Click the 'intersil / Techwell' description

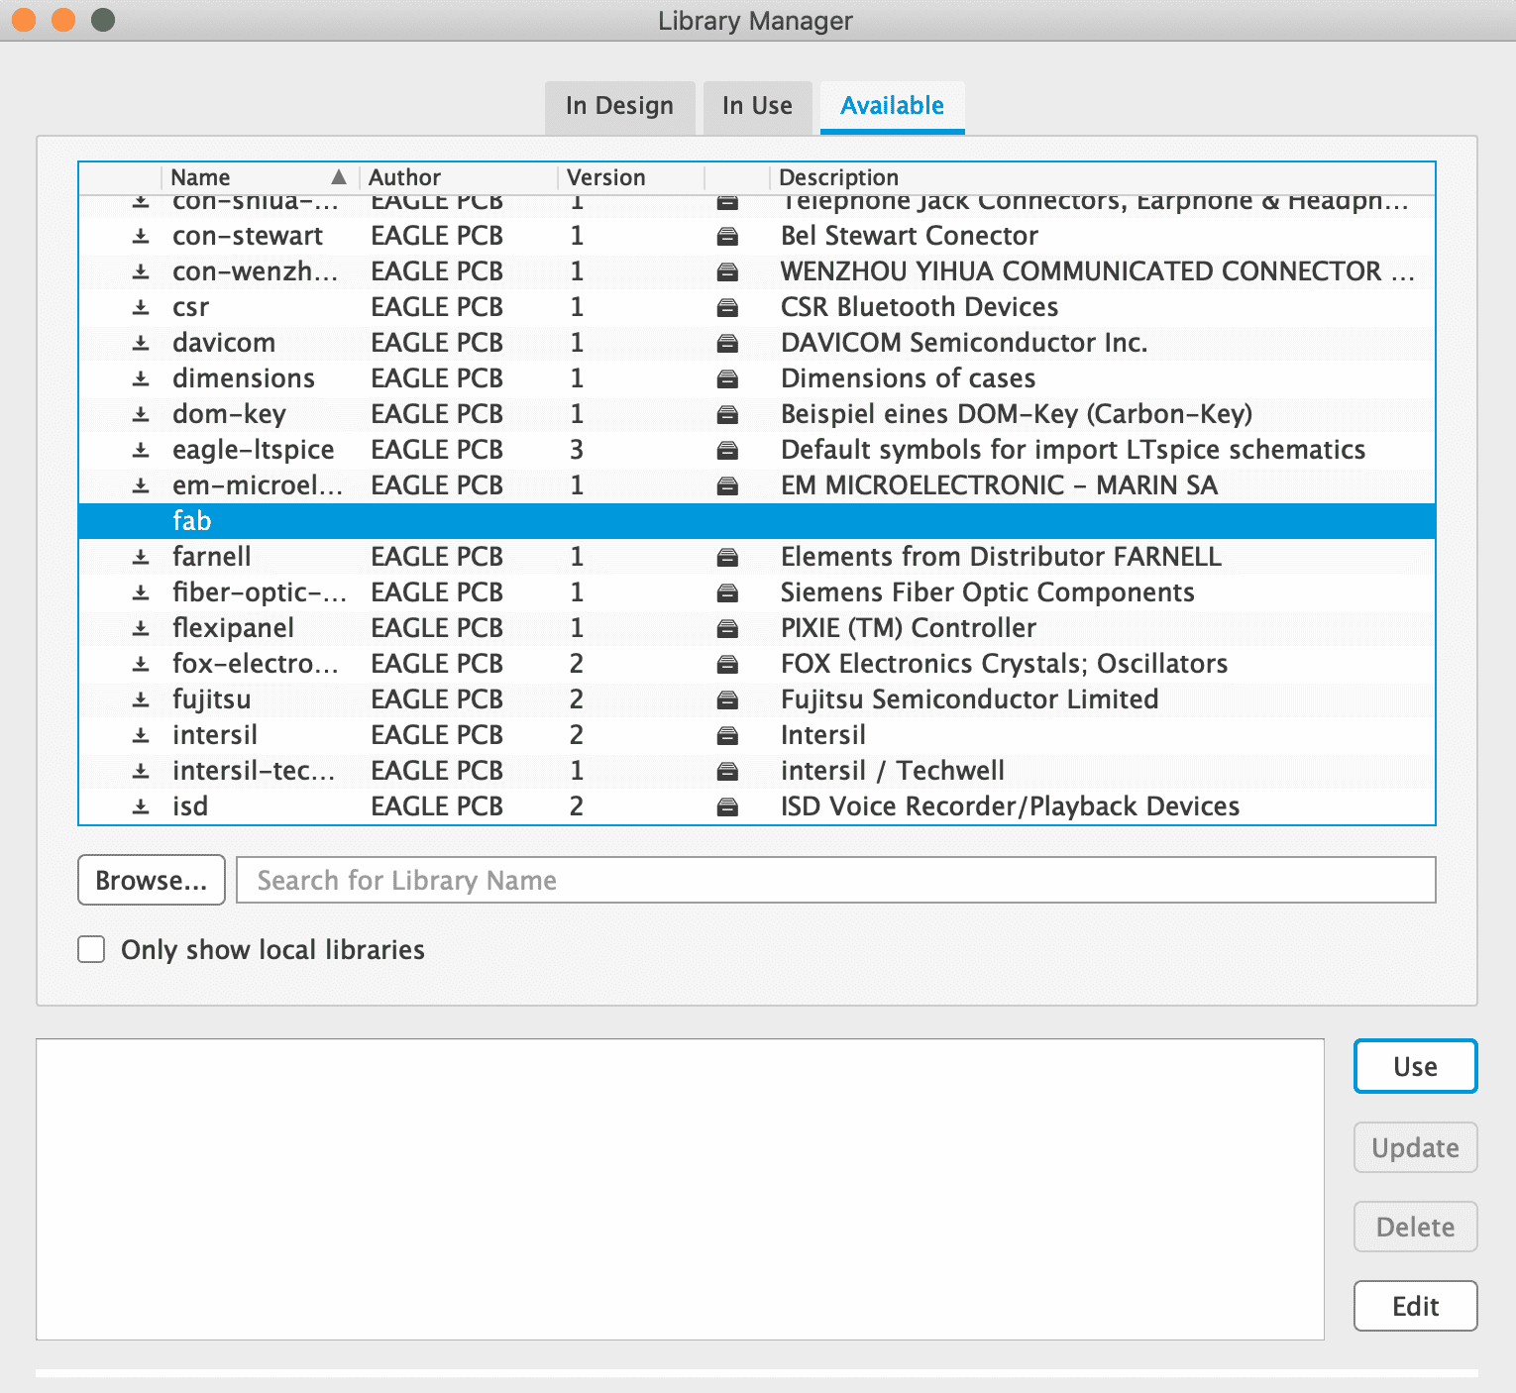[893, 771]
